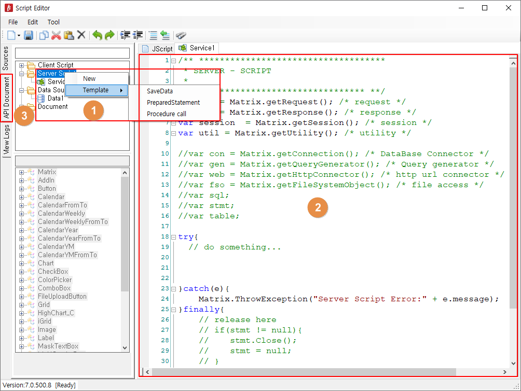Select HighChart_C in the API list

pyautogui.click(x=56, y=313)
